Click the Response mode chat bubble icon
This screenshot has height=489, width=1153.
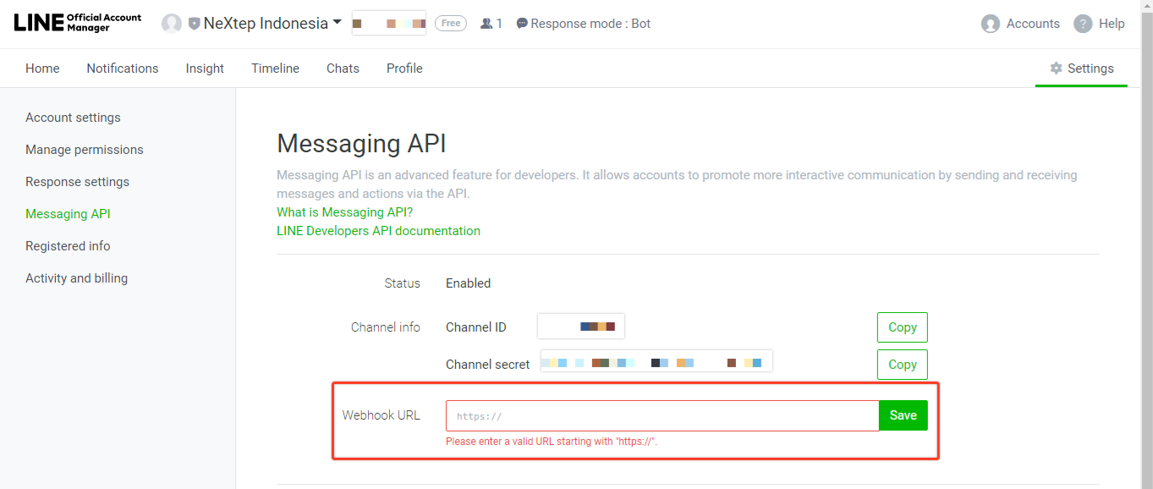(x=522, y=24)
